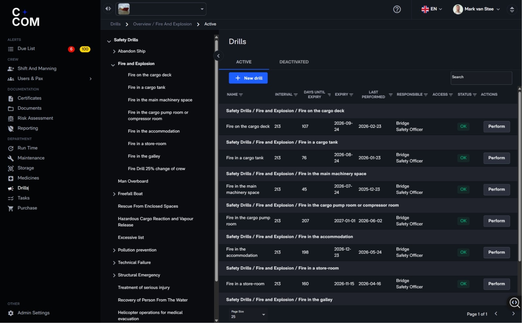Expand the Abandon Ship tree node
The image size is (522, 323).
point(114,51)
